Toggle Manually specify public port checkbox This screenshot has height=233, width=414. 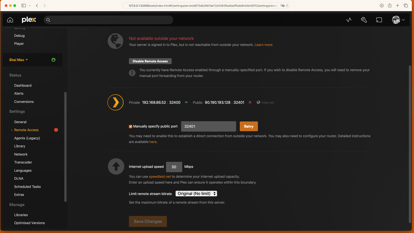coord(130,127)
